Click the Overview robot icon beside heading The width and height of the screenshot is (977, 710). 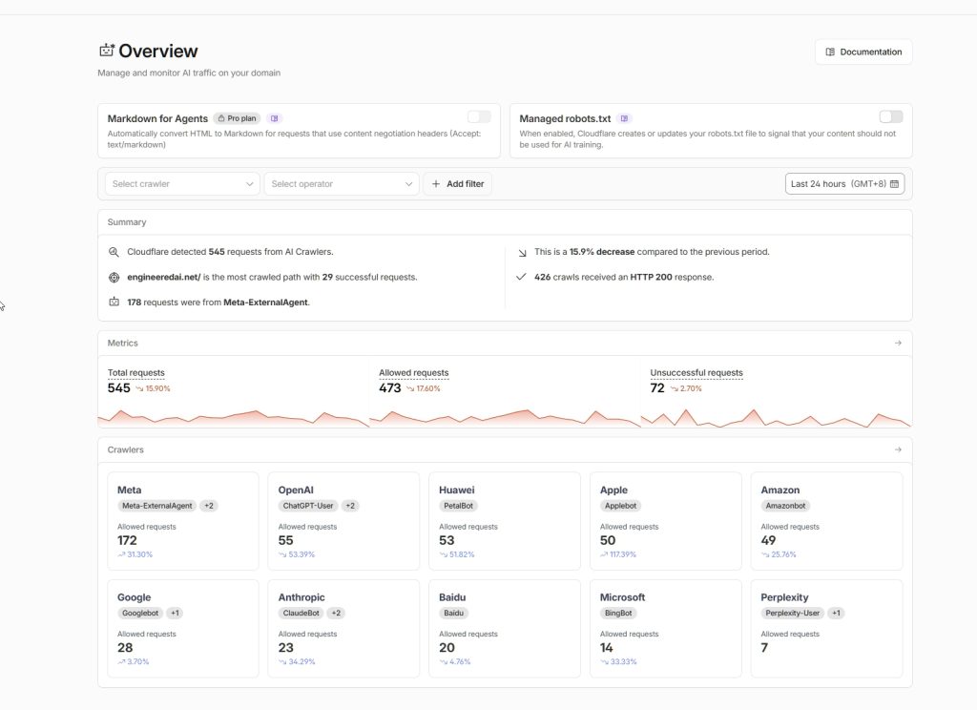point(107,51)
